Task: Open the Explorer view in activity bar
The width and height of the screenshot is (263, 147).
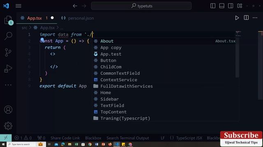Action: 8,20
